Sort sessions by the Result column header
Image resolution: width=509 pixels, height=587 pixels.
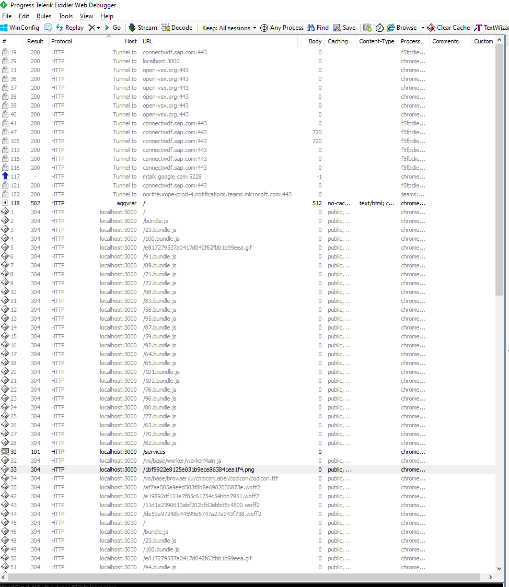35,41
